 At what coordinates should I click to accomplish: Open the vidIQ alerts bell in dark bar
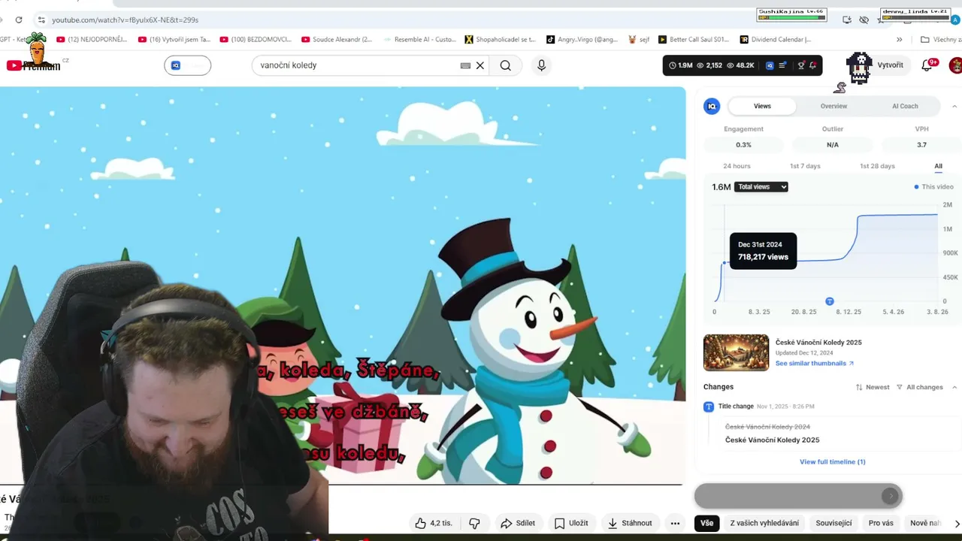812,65
